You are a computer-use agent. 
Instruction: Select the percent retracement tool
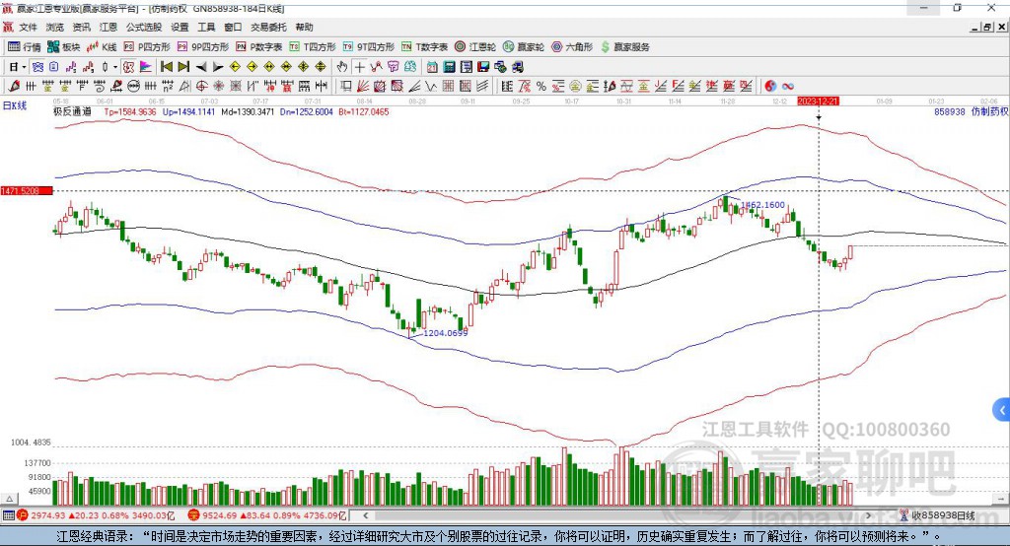[x=541, y=87]
